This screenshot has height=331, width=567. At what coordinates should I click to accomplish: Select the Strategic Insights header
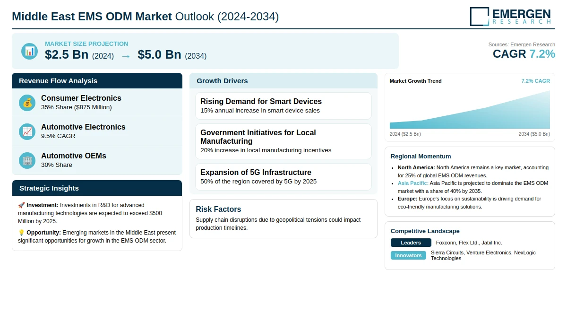[97, 188]
